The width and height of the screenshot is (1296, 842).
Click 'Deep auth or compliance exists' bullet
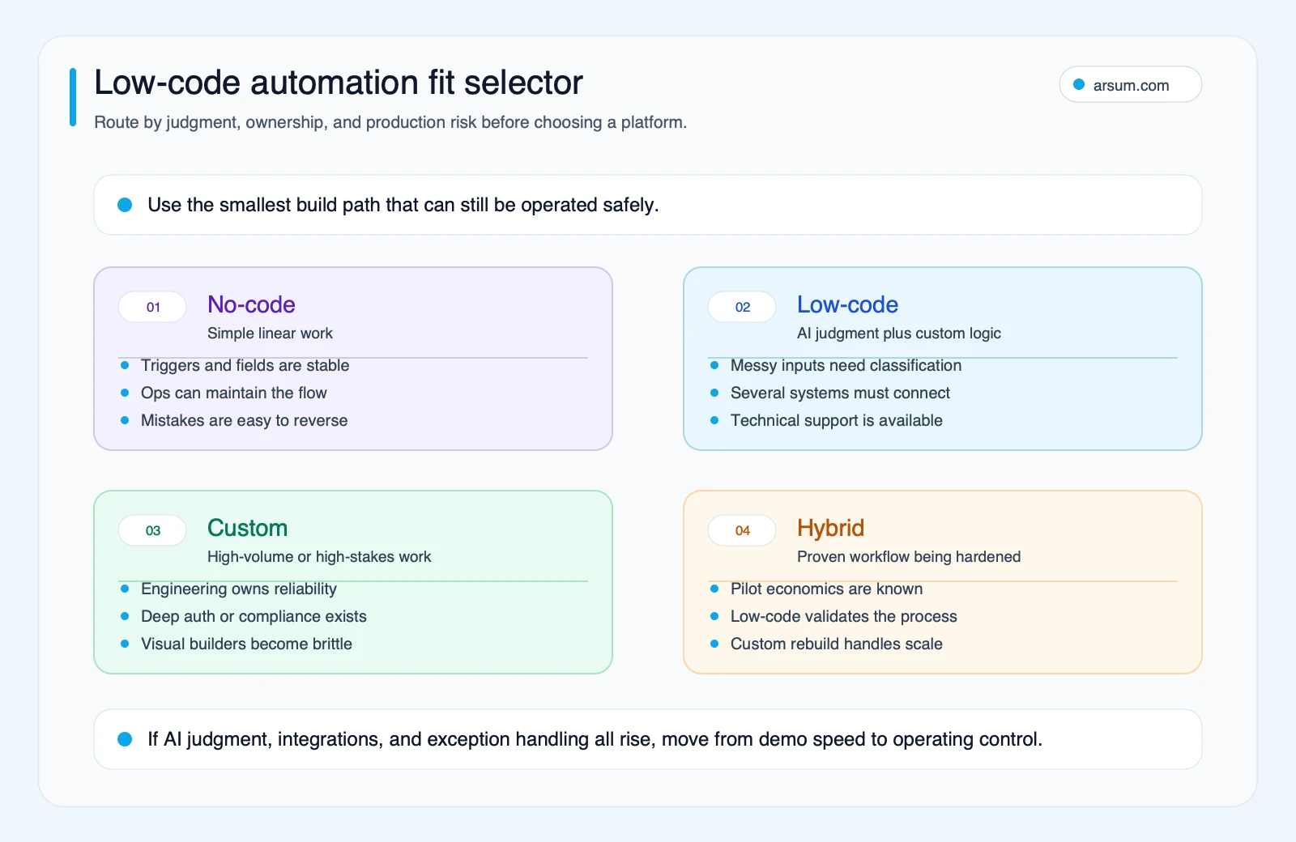[x=254, y=616]
